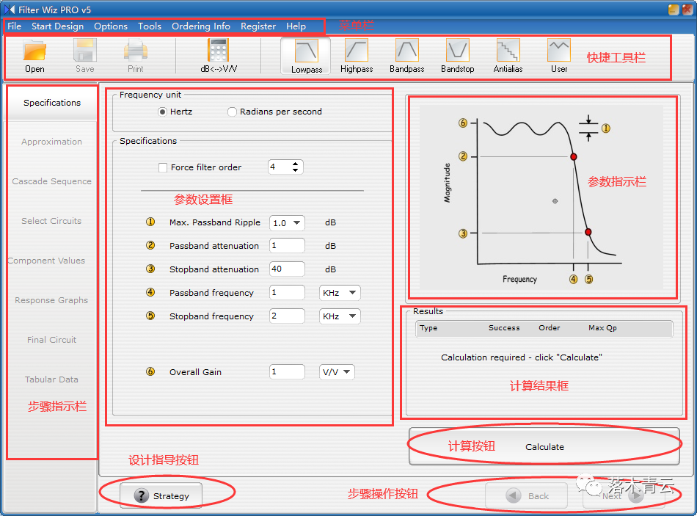Select the Lowpass filter type

pos(306,56)
